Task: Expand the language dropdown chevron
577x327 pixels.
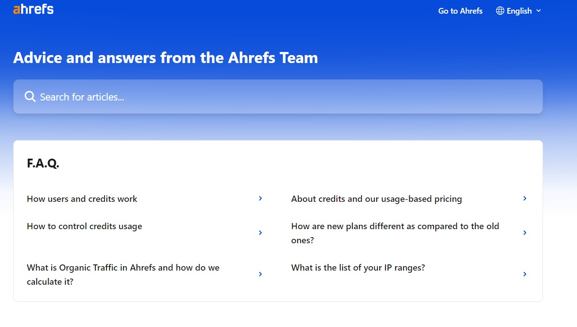Action: coord(538,11)
